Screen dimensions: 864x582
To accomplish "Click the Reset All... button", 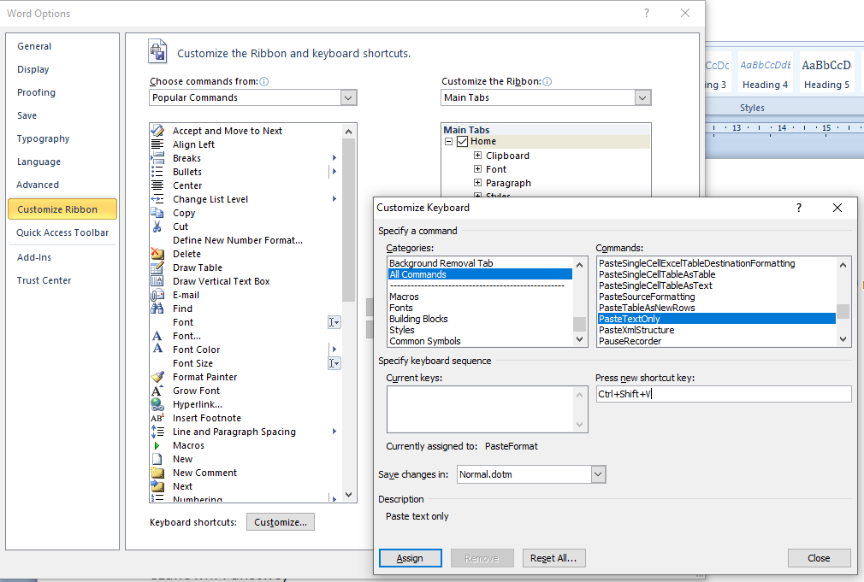I will 553,558.
